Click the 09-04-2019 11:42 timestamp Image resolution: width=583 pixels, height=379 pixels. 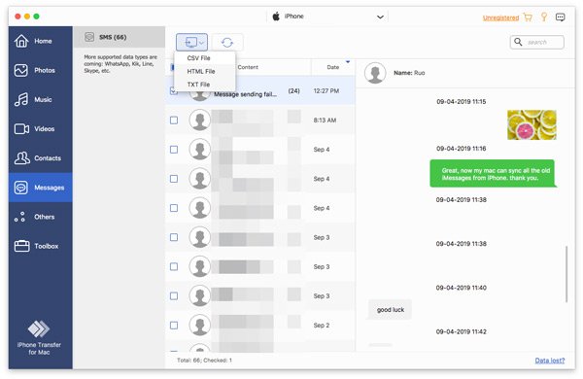[x=461, y=331]
